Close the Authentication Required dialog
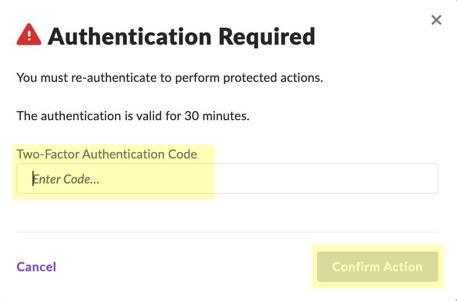 [436, 20]
